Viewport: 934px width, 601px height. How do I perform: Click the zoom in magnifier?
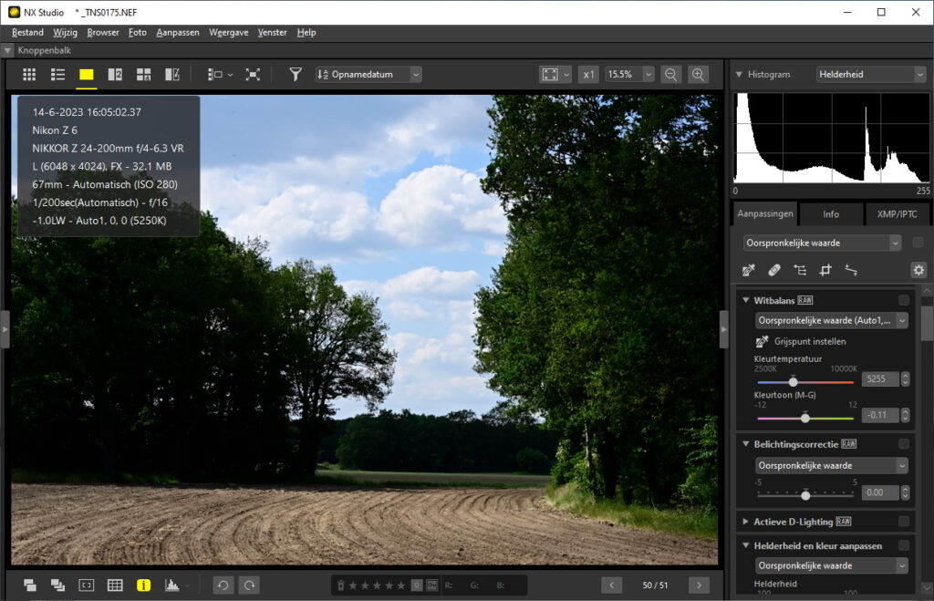tap(699, 75)
